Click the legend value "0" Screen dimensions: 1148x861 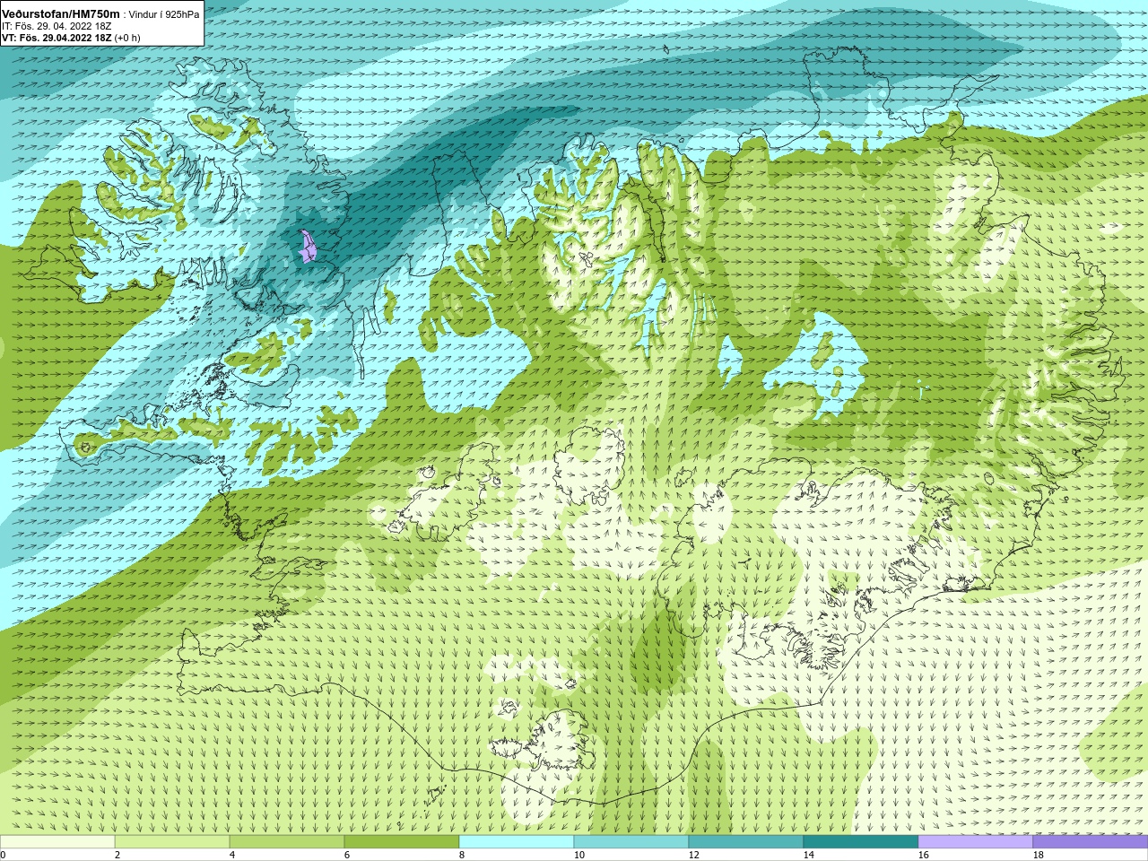[x=3, y=855]
